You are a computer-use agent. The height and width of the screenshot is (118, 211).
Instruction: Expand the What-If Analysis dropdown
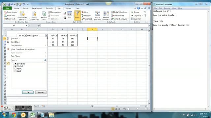128,19
